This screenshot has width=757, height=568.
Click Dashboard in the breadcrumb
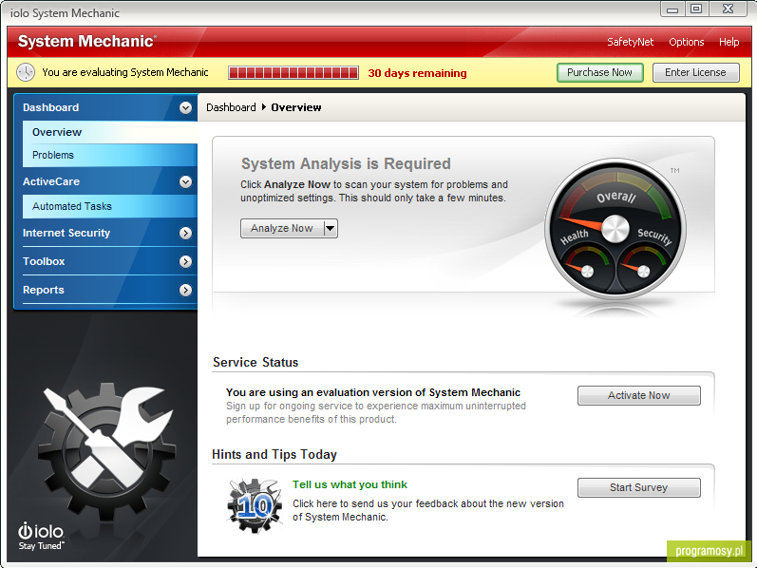click(x=231, y=107)
